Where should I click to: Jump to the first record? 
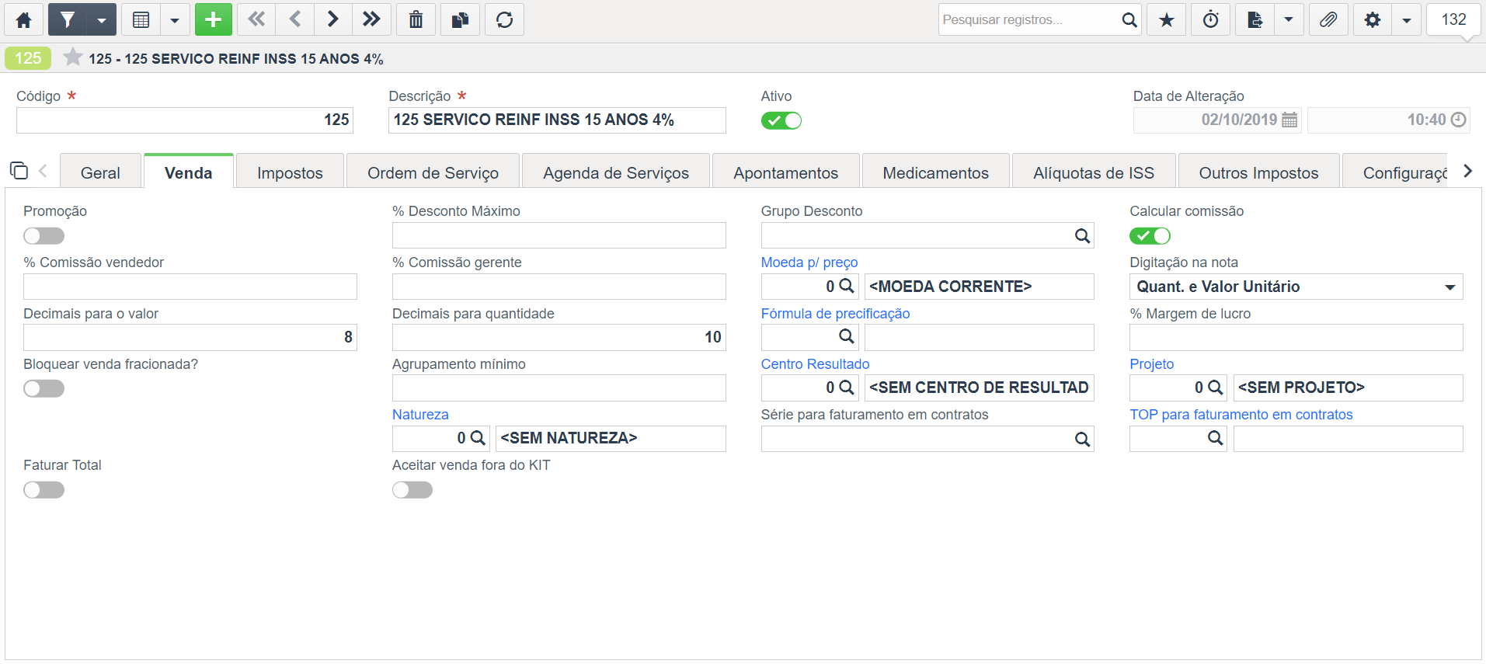pos(256,19)
